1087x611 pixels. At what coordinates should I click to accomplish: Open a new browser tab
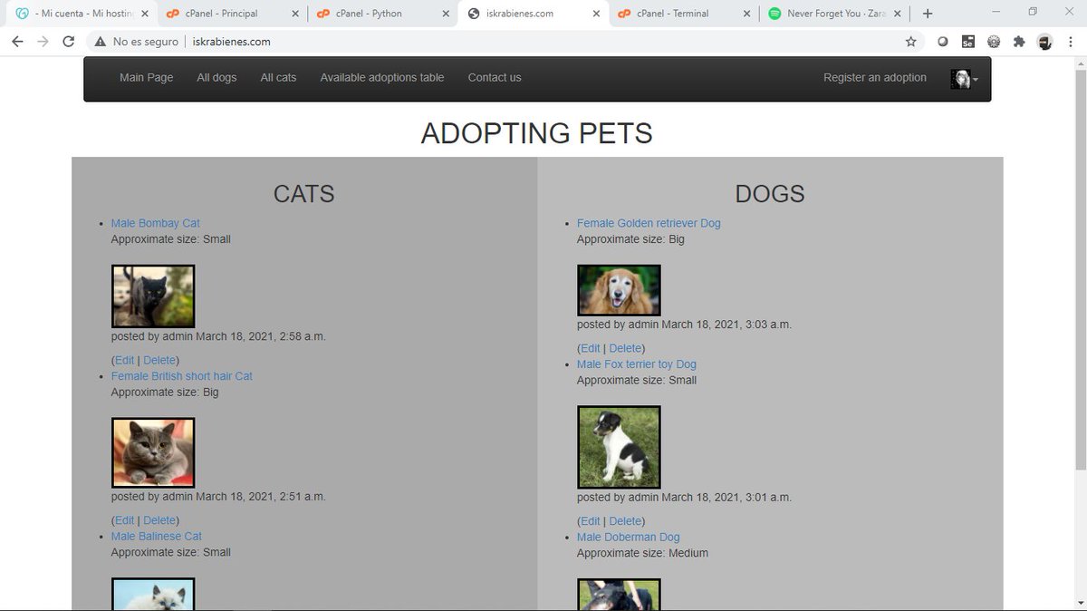click(928, 14)
